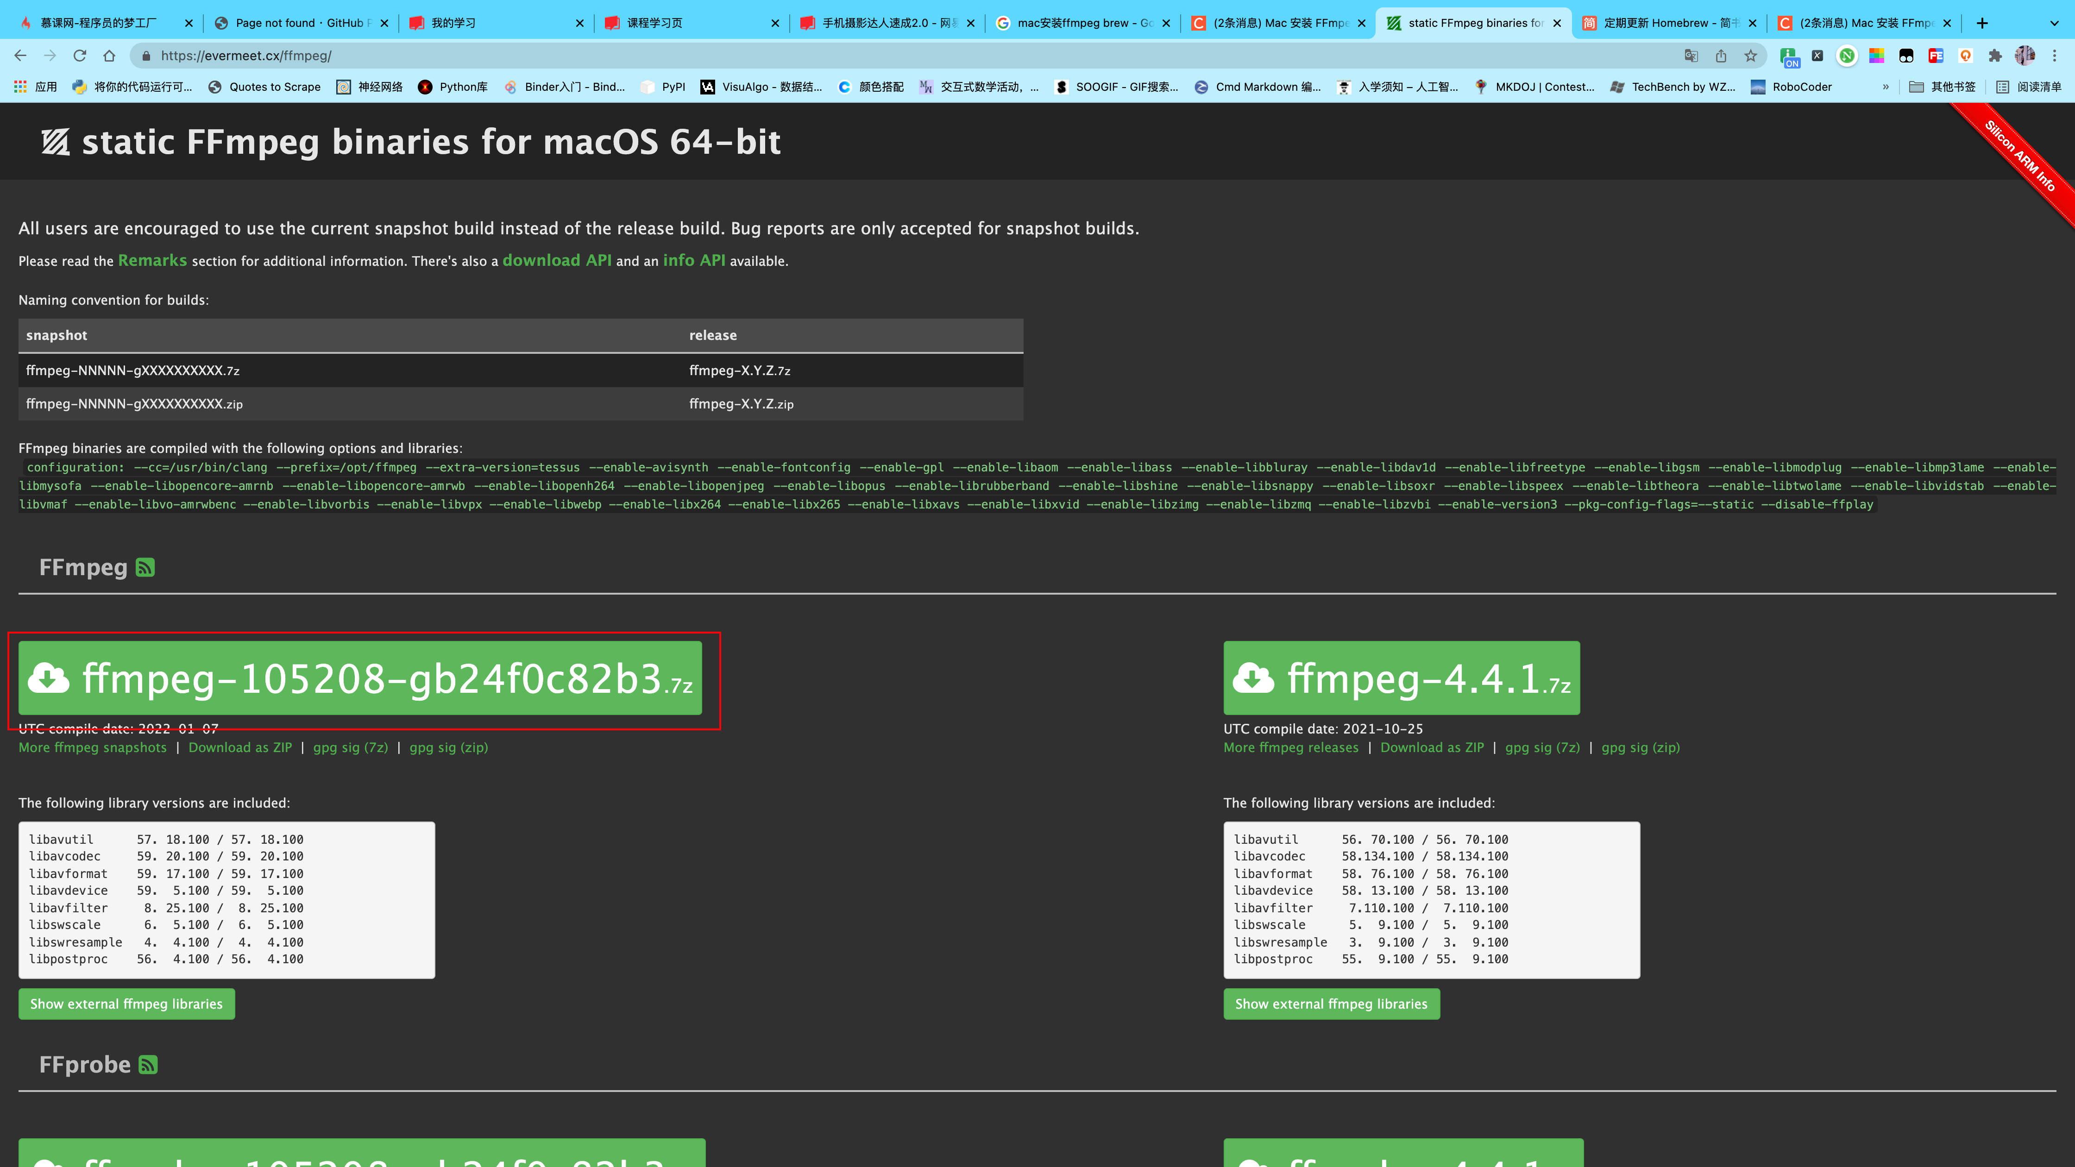Open gpg sig (zip) for release 4.4.1

pos(1641,747)
